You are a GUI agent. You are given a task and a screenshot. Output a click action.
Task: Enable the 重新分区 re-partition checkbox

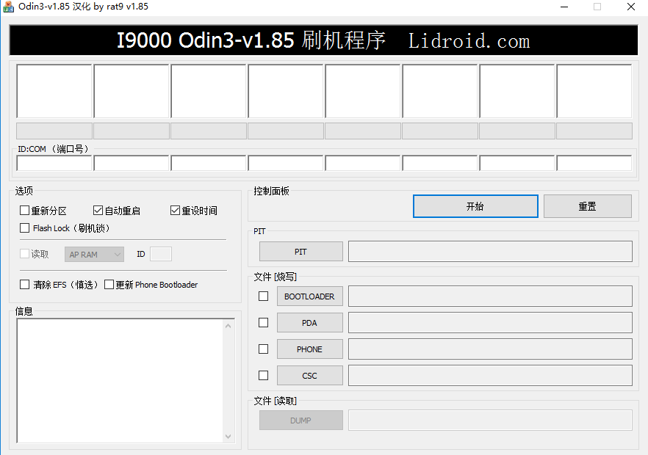click(25, 210)
